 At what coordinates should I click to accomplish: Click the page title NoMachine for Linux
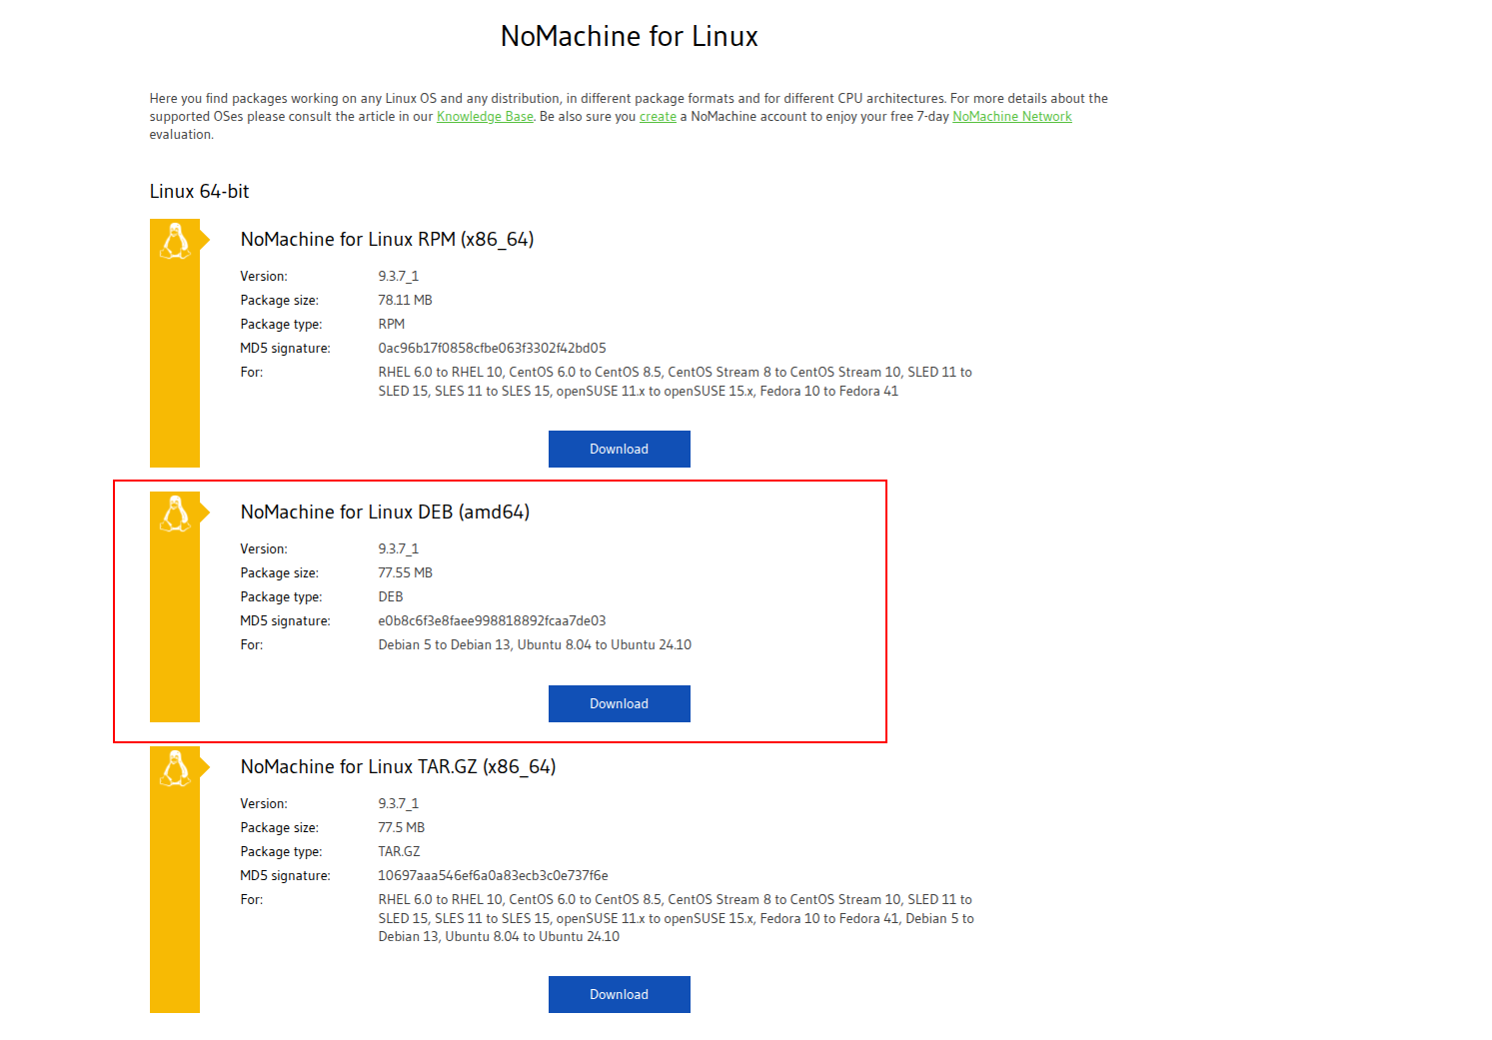click(x=630, y=37)
